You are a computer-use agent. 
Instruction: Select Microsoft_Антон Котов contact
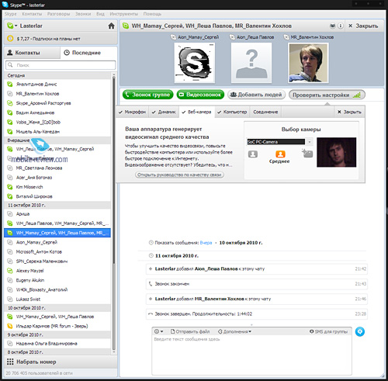coord(57,252)
